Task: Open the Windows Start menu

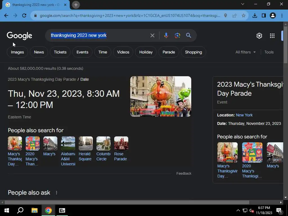Action: 7,210
